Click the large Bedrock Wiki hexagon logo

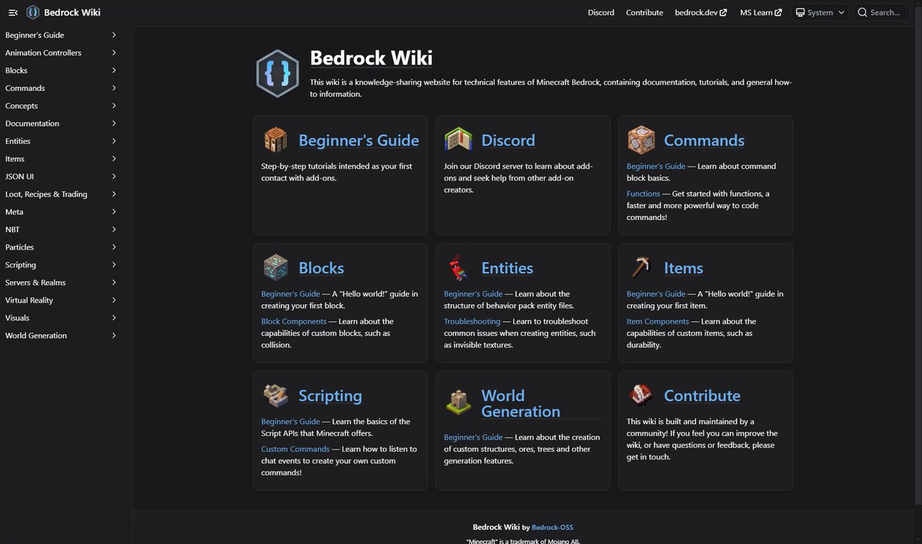[x=277, y=74]
